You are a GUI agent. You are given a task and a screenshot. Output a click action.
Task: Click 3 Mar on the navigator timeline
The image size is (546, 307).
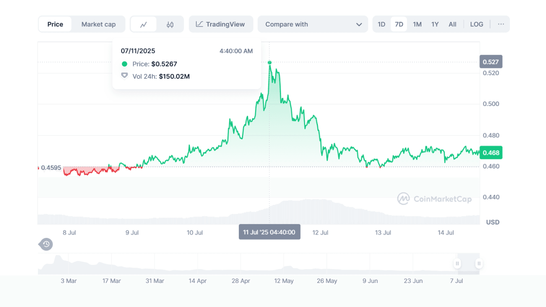(69, 281)
